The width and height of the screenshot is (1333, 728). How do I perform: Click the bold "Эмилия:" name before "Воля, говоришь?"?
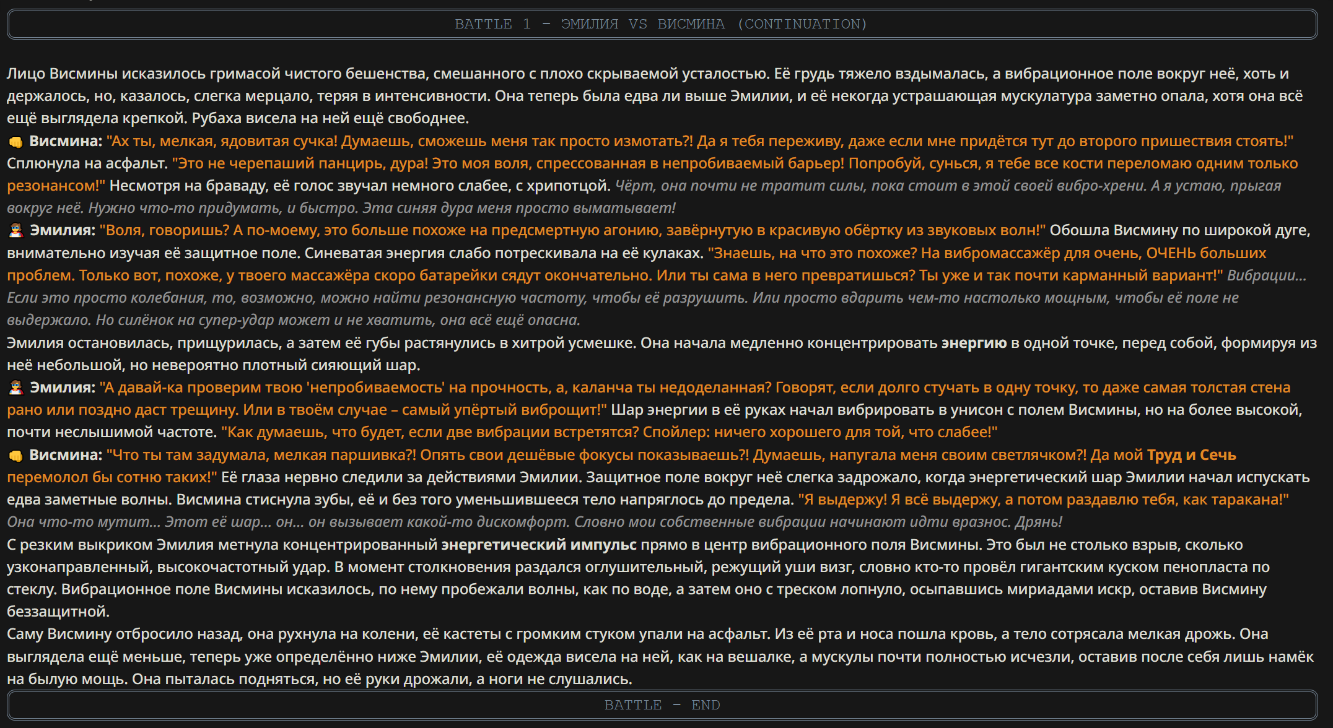tap(63, 230)
